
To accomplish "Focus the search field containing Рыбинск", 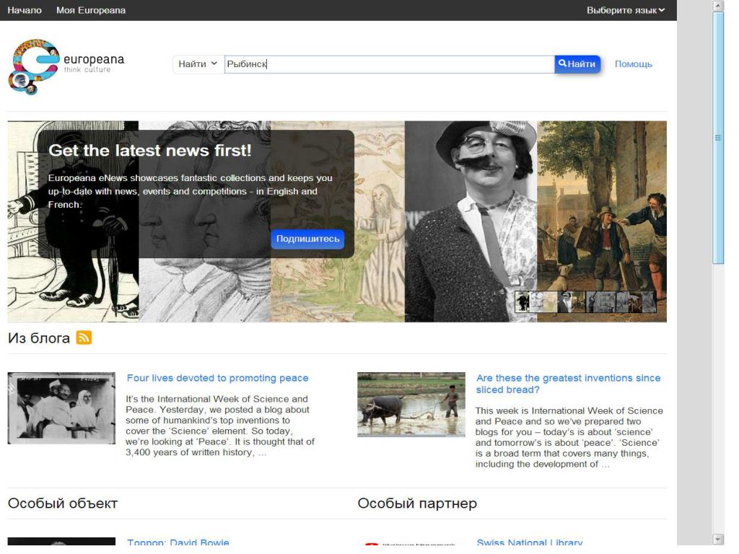I will click(x=389, y=64).
